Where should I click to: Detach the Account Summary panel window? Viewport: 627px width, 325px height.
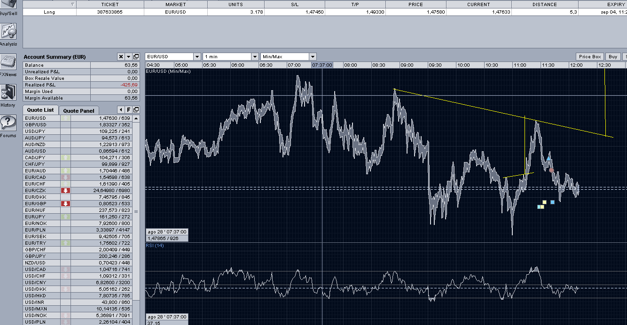(x=136, y=57)
